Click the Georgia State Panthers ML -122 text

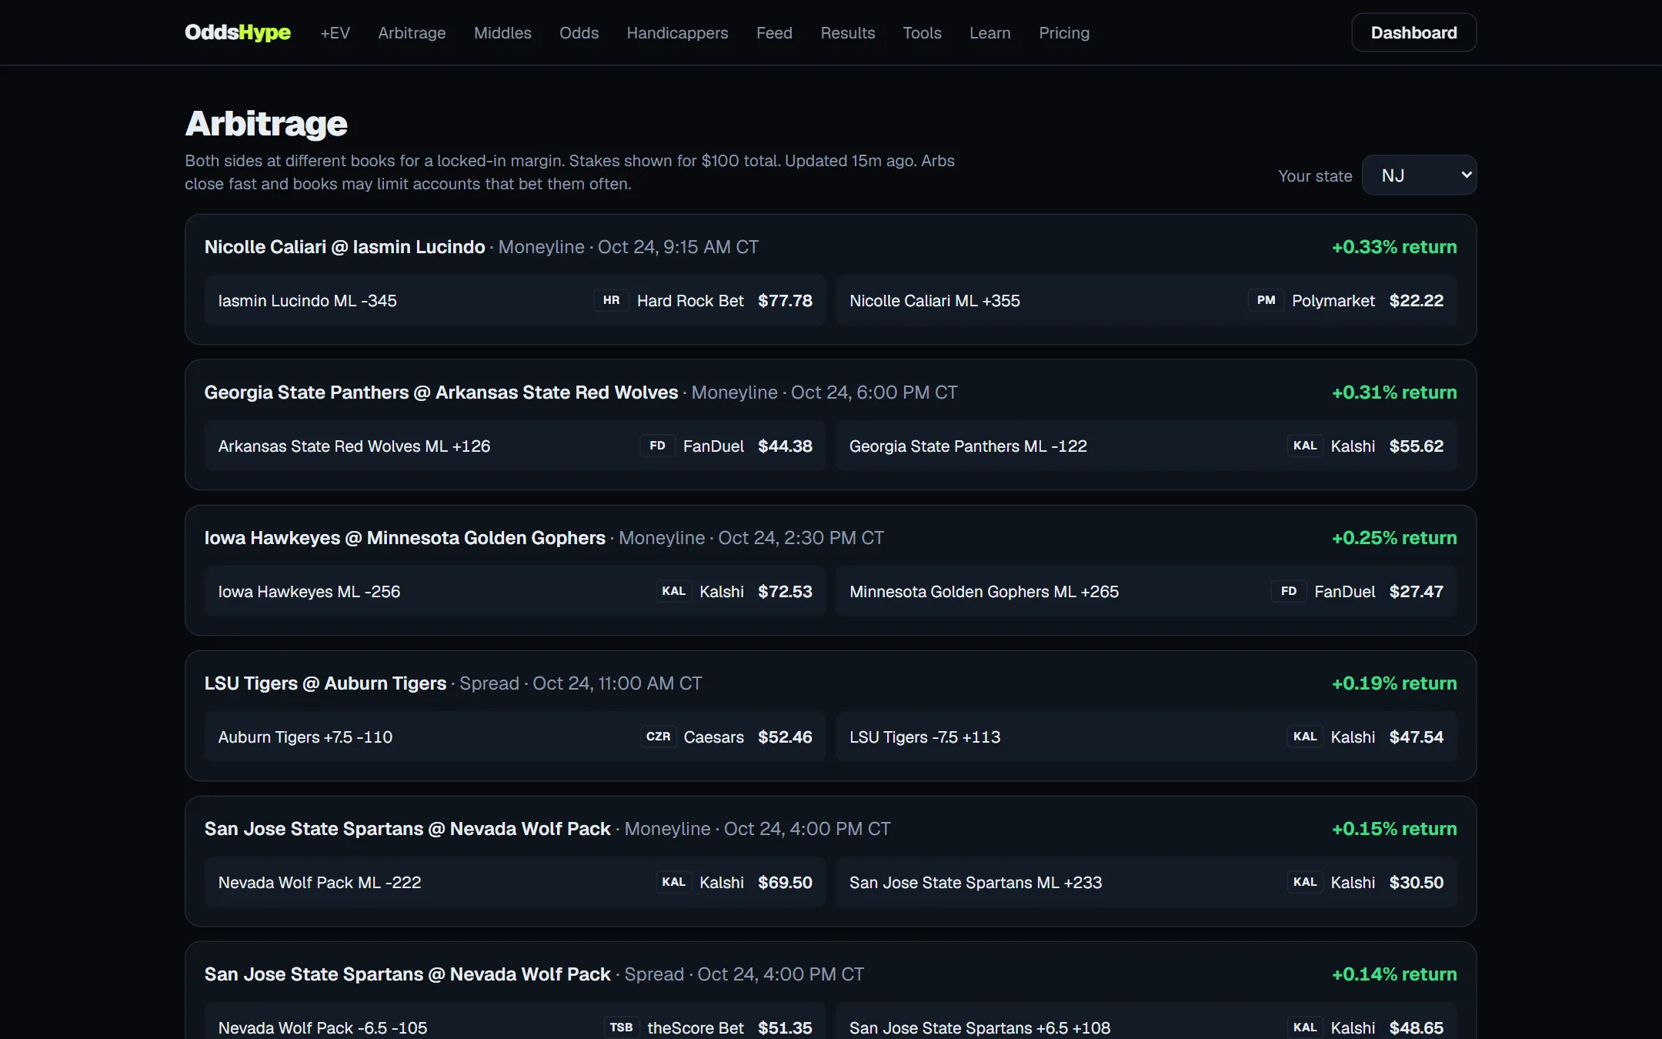968,446
